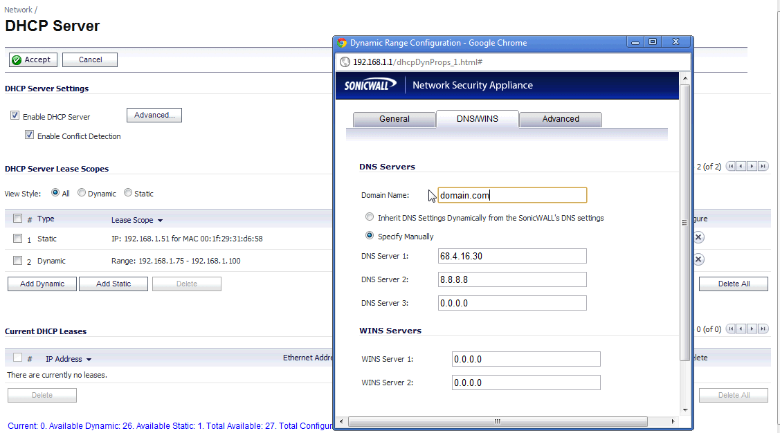Image resolution: width=780 pixels, height=433 pixels.
Task: Select Inherit DNS Settings Dynamically radio
Action: tap(369, 217)
